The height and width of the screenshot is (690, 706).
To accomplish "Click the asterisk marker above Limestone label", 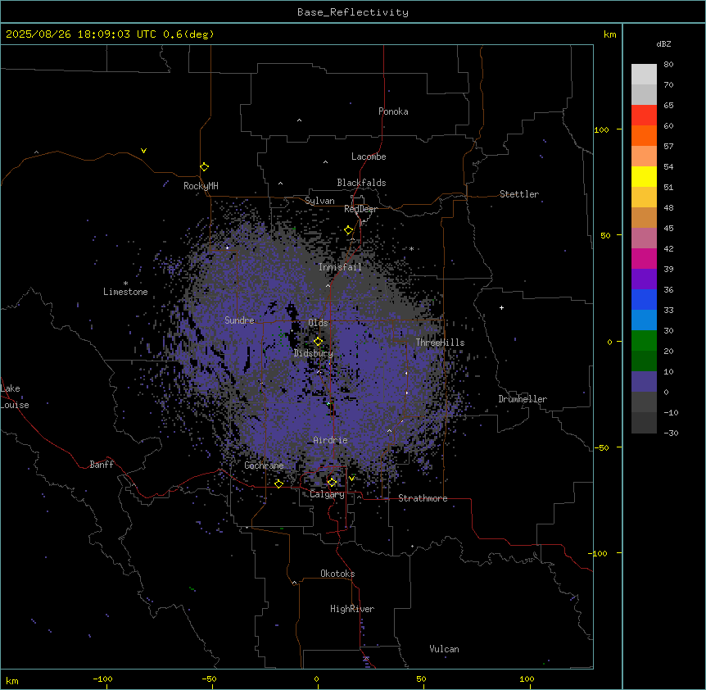I will coord(125,284).
